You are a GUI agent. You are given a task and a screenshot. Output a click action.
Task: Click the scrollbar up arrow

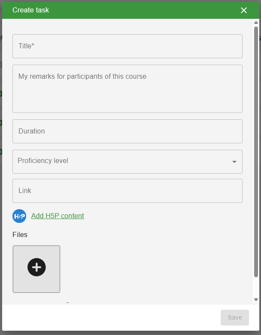click(x=256, y=23)
